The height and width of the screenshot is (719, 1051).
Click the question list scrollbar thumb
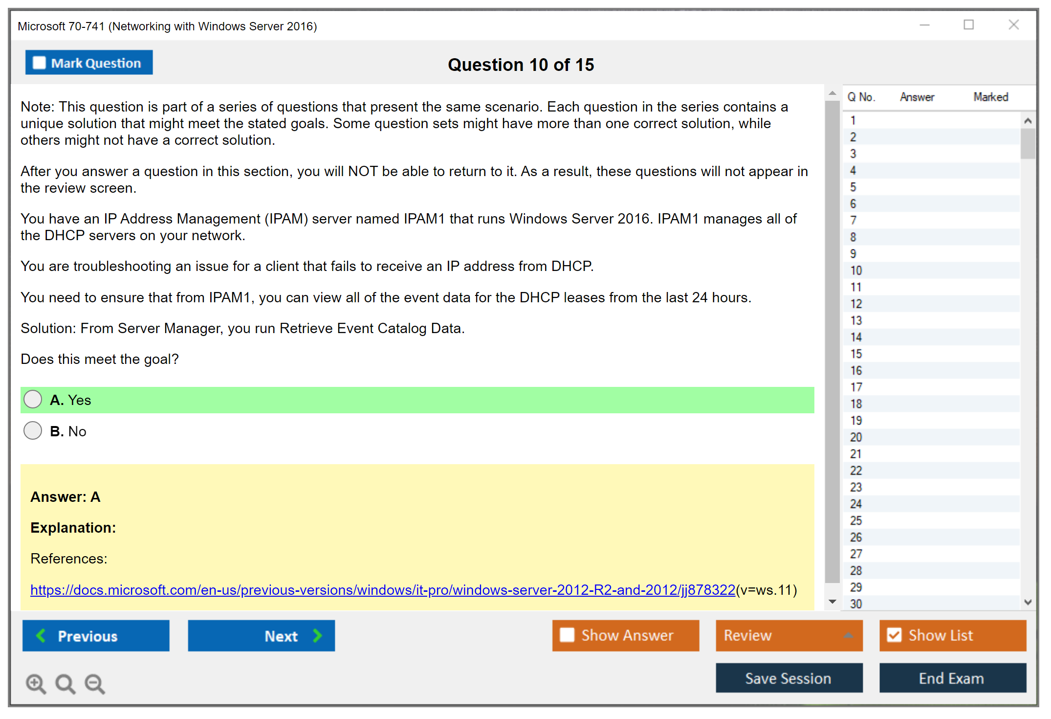pos(1028,143)
